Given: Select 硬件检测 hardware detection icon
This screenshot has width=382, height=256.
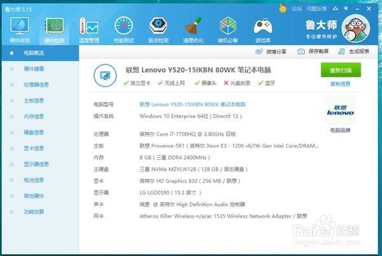Looking at the screenshot, I should (x=54, y=30).
